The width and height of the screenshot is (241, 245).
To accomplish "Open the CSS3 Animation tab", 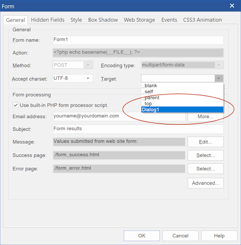I will 202,20.
